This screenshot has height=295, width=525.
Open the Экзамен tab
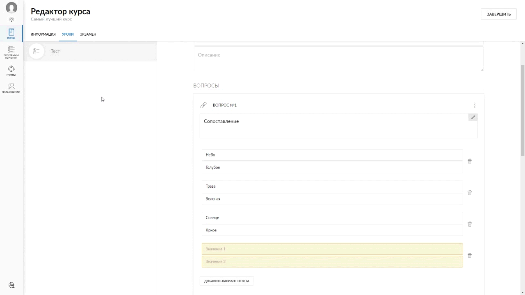coord(88,34)
